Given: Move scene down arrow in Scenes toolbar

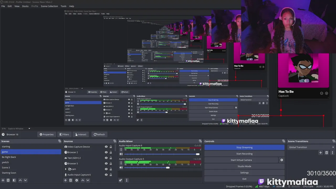Looking at the screenshot, I should coord(25,180).
